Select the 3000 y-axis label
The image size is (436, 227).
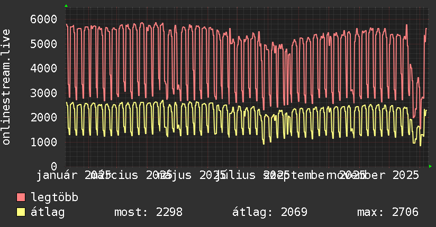point(44,93)
